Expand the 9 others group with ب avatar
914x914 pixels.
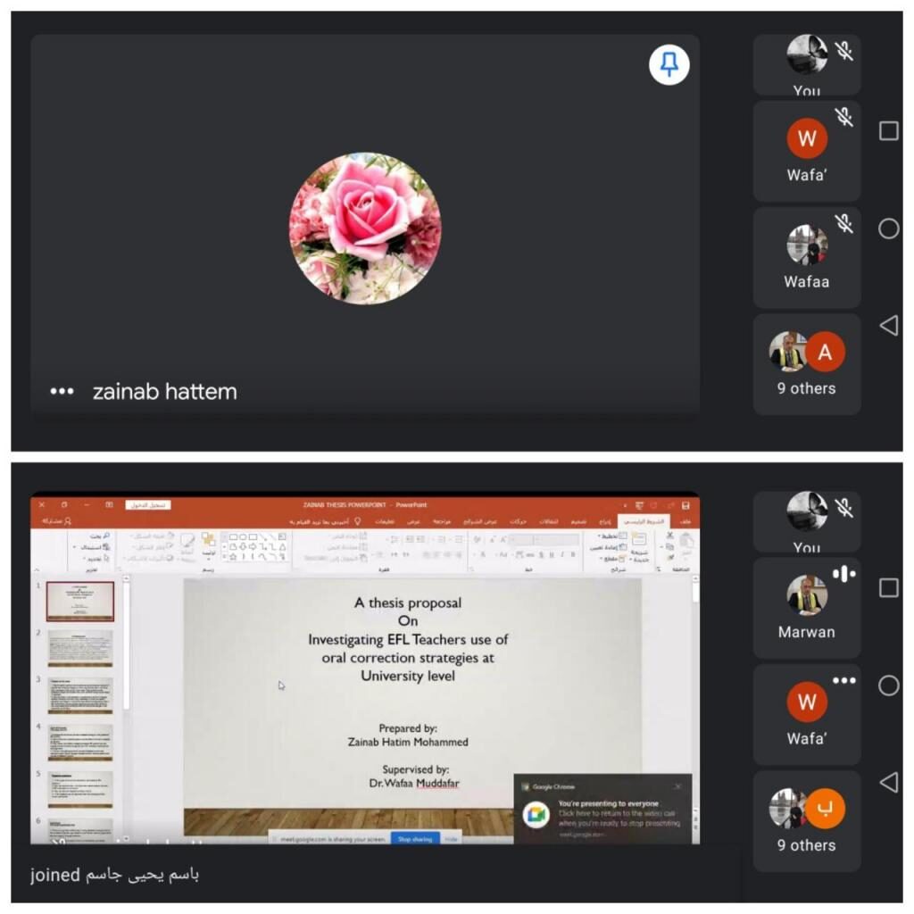[x=806, y=821]
